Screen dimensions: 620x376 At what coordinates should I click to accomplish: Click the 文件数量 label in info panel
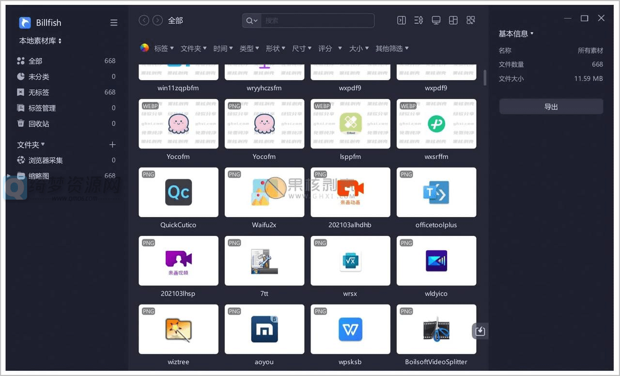pyautogui.click(x=511, y=64)
